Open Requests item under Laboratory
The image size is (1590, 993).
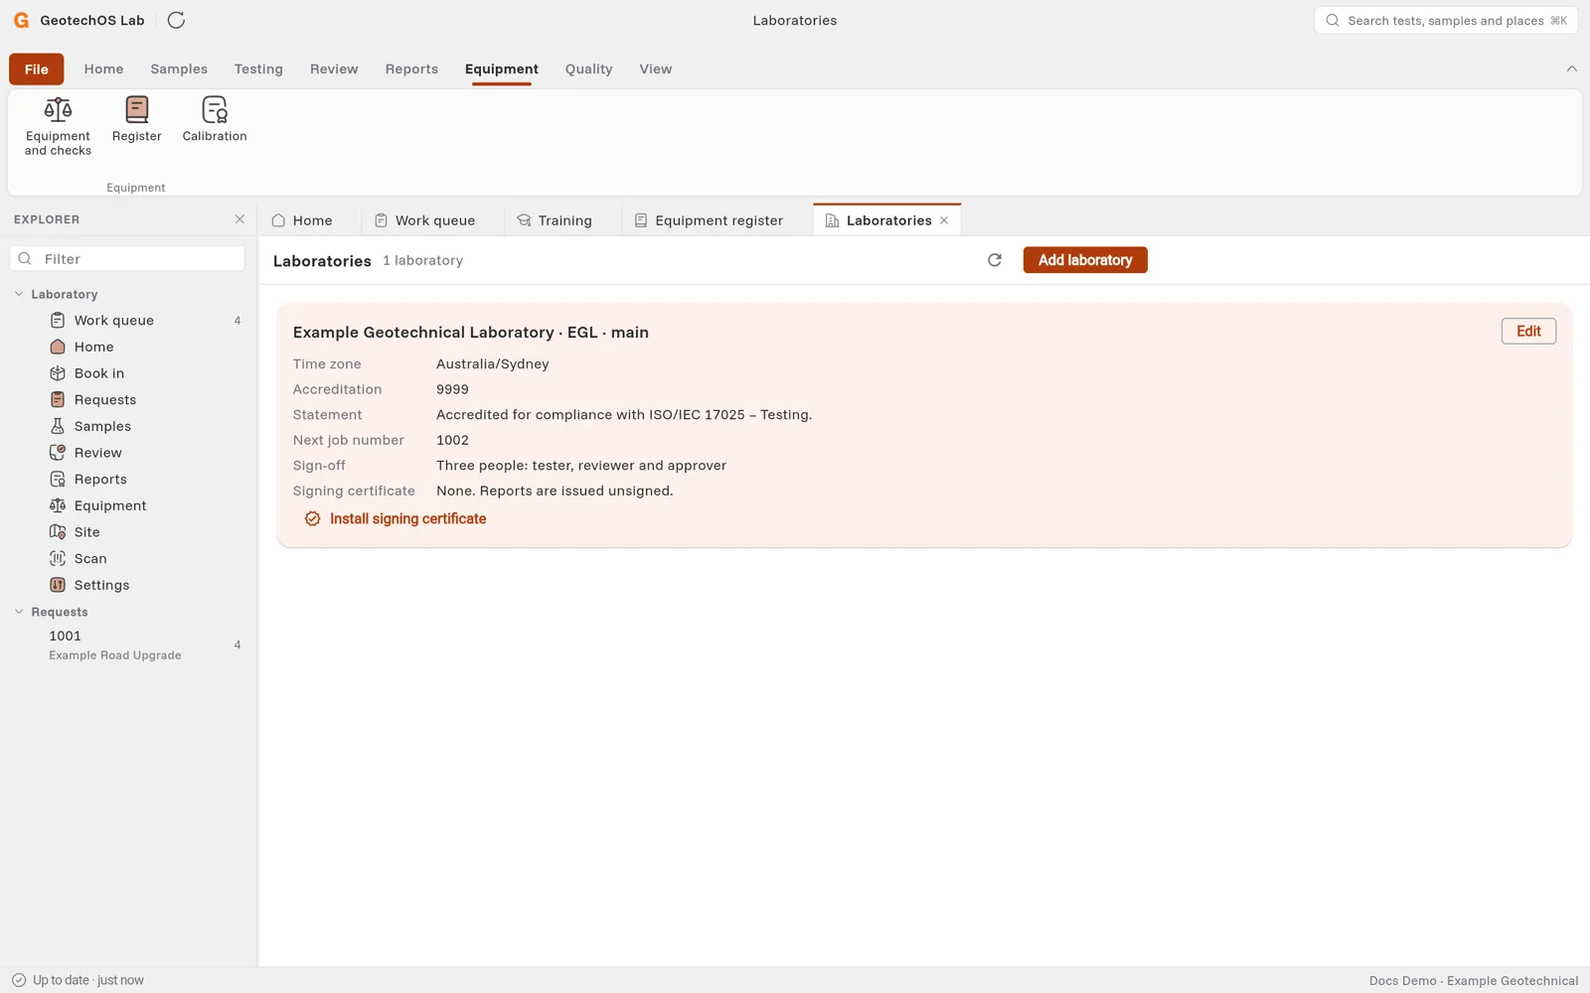(128, 400)
